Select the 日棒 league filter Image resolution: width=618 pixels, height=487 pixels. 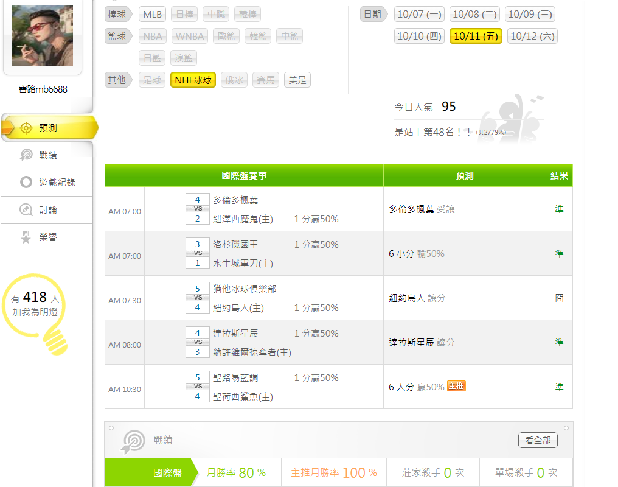pyautogui.click(x=184, y=14)
